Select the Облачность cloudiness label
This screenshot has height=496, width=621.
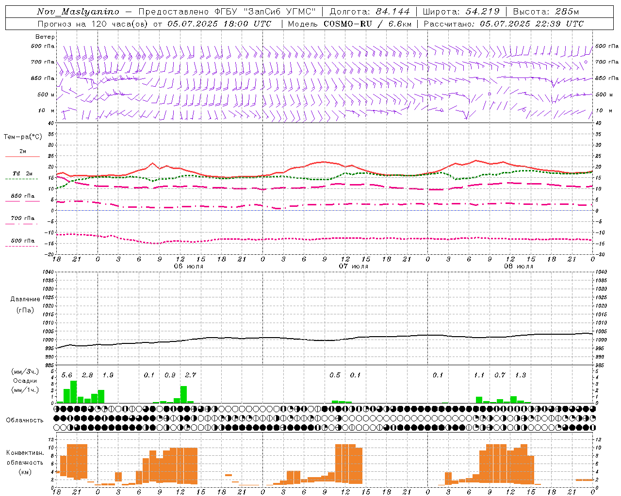point(25,420)
